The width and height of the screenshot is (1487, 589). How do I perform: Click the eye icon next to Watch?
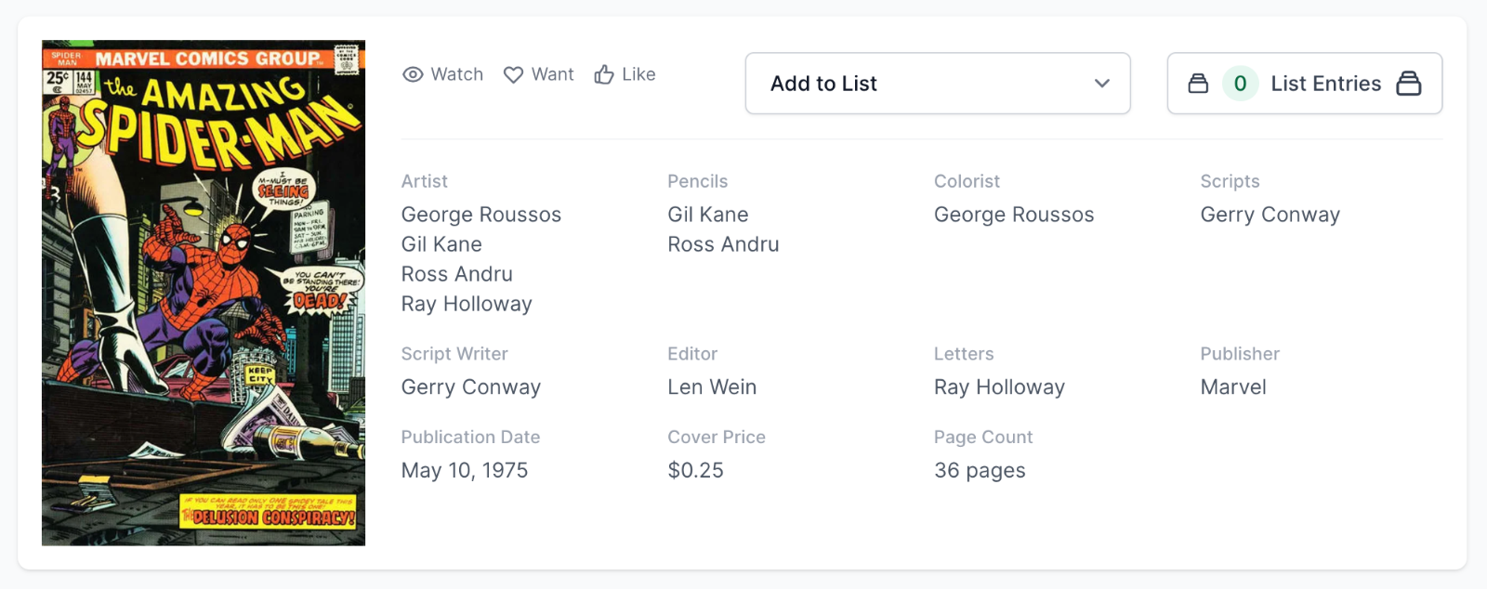coord(413,74)
